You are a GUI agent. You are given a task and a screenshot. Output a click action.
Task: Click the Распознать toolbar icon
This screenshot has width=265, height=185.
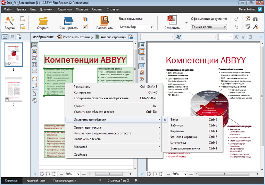[104, 21]
